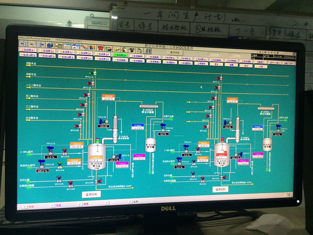Open the graphics overview window icon

(67, 46)
